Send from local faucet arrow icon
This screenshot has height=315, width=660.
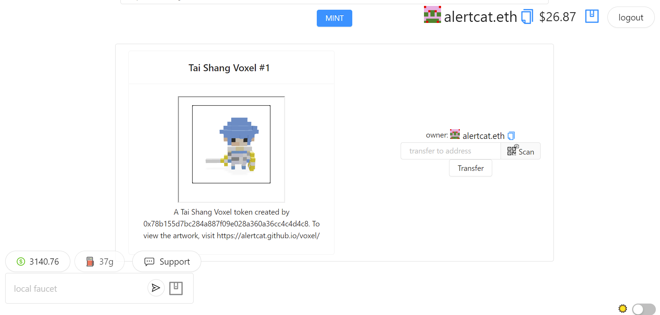pyautogui.click(x=156, y=288)
